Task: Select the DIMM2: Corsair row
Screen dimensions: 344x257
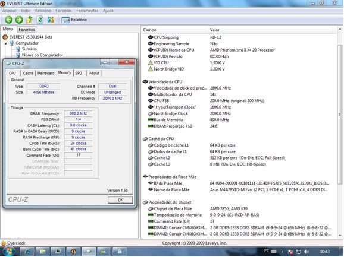Action: coord(239,234)
